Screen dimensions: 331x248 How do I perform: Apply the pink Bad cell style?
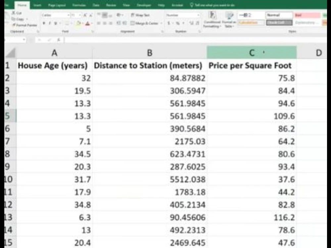307,15
